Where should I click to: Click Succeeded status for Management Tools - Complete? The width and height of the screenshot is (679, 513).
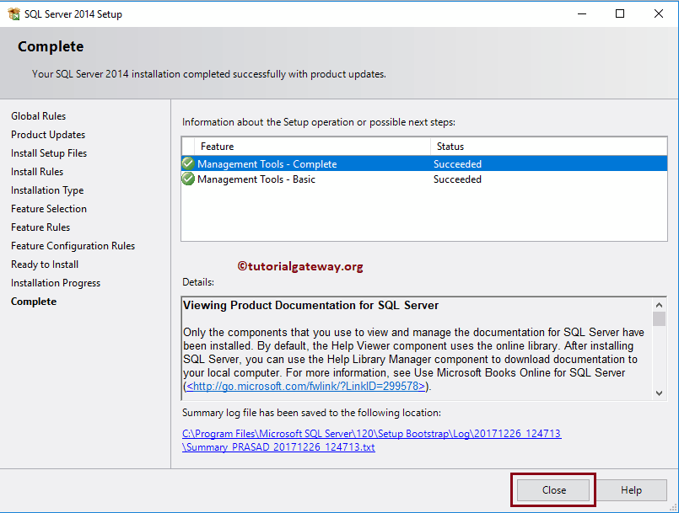457,164
